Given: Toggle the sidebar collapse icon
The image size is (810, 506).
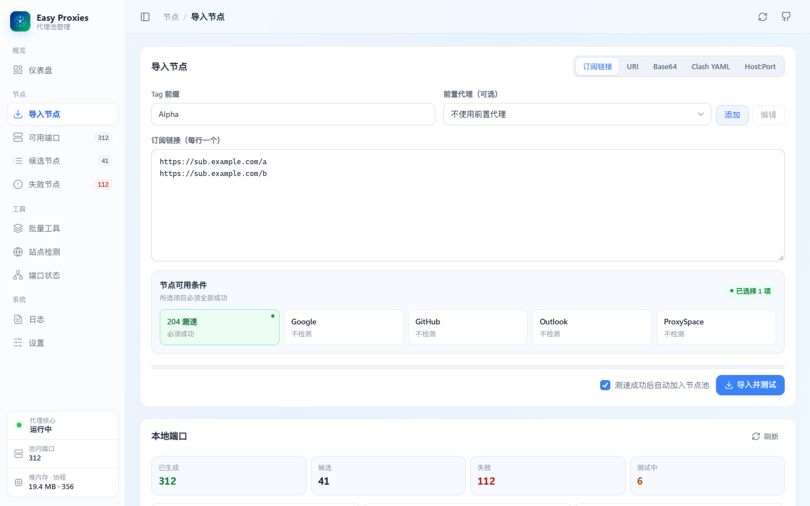Looking at the screenshot, I should tap(145, 17).
